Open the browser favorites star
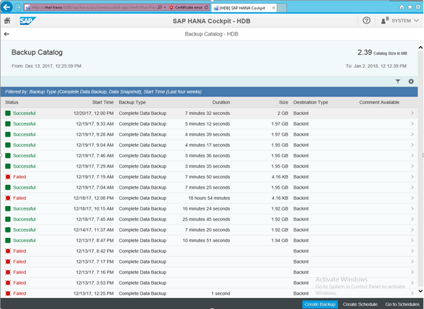This screenshot has width=424, height=309. click(410, 7)
